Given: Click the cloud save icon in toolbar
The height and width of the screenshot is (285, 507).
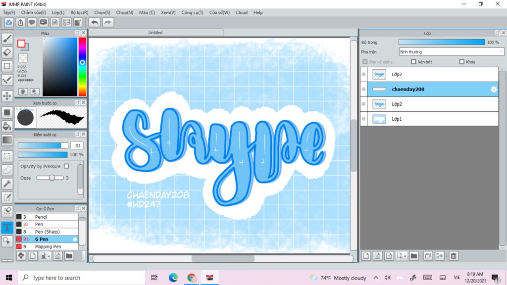Looking at the screenshot, I should 9,22.
